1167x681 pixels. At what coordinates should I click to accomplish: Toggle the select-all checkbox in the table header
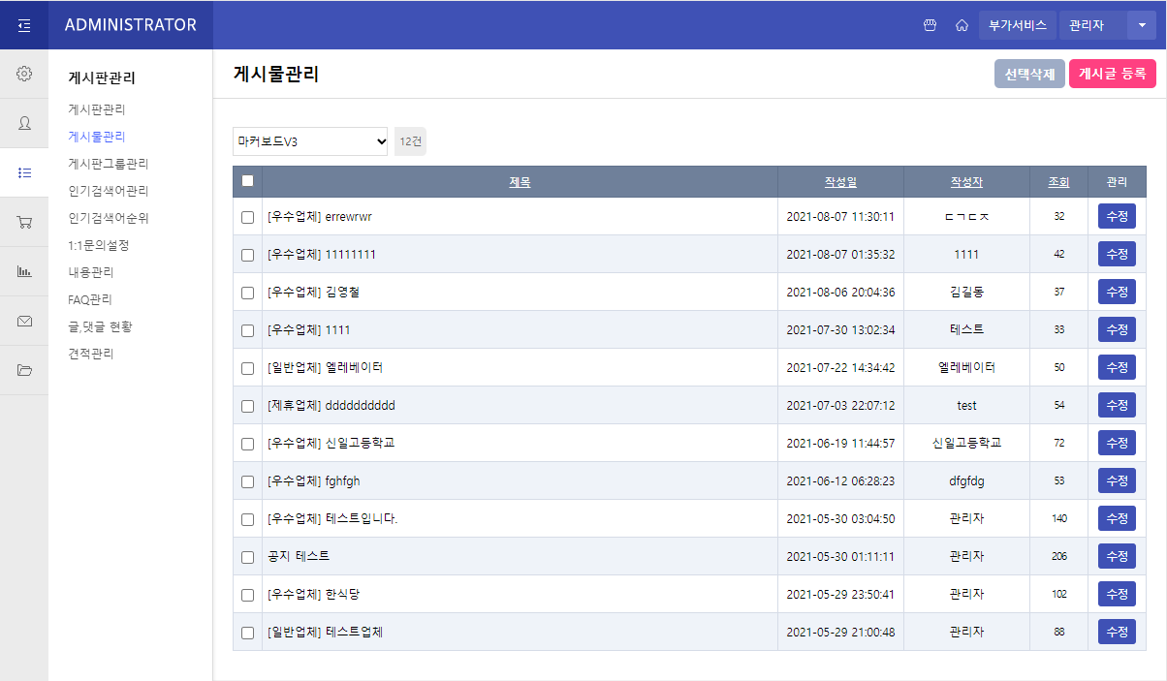[247, 181]
